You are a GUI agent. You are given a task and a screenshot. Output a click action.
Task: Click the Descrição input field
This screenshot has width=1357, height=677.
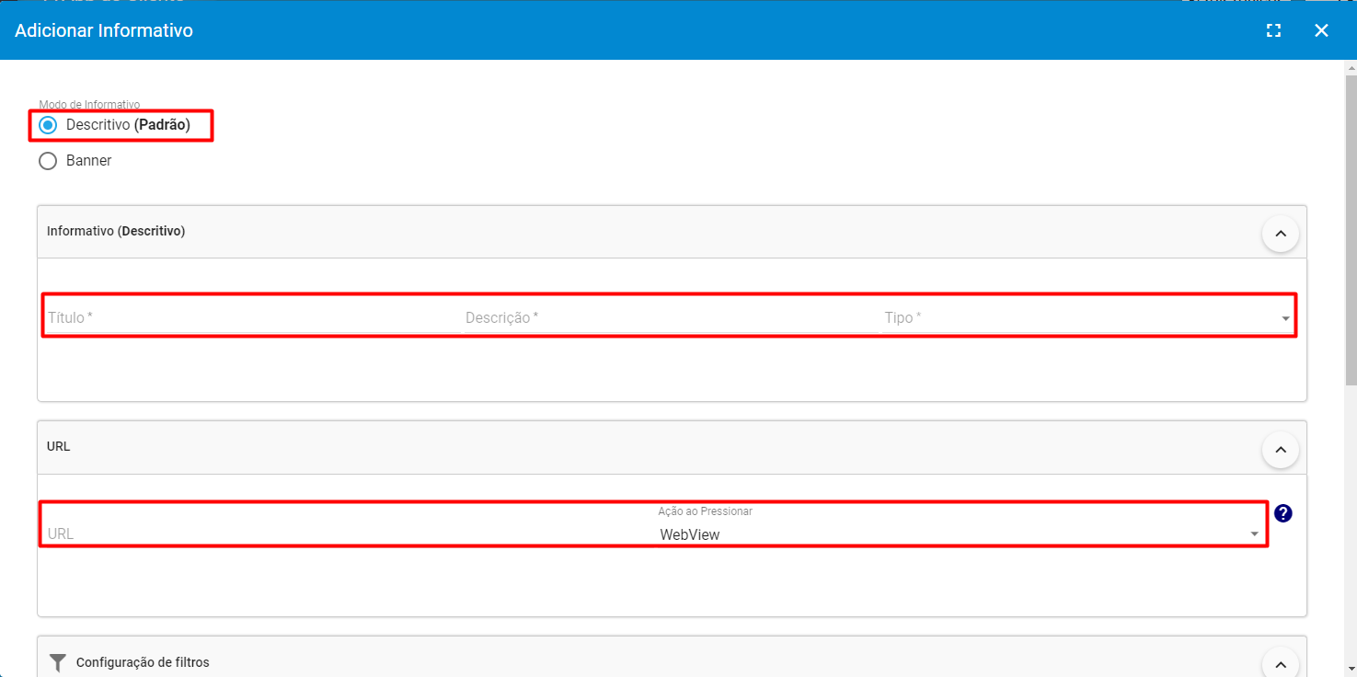click(671, 318)
